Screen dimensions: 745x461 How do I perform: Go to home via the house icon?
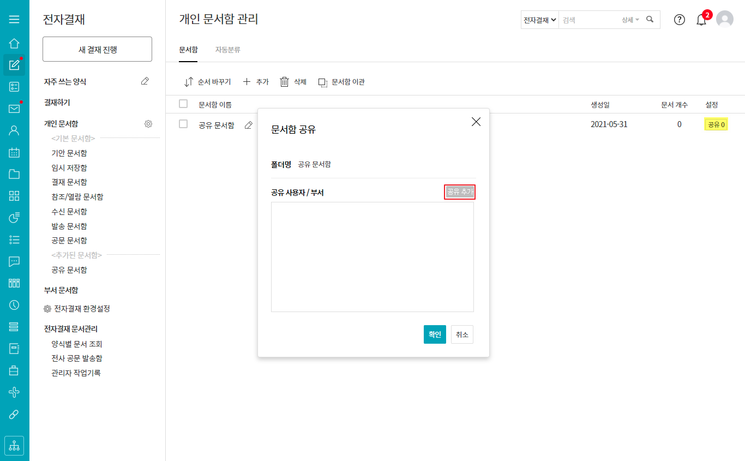14,43
